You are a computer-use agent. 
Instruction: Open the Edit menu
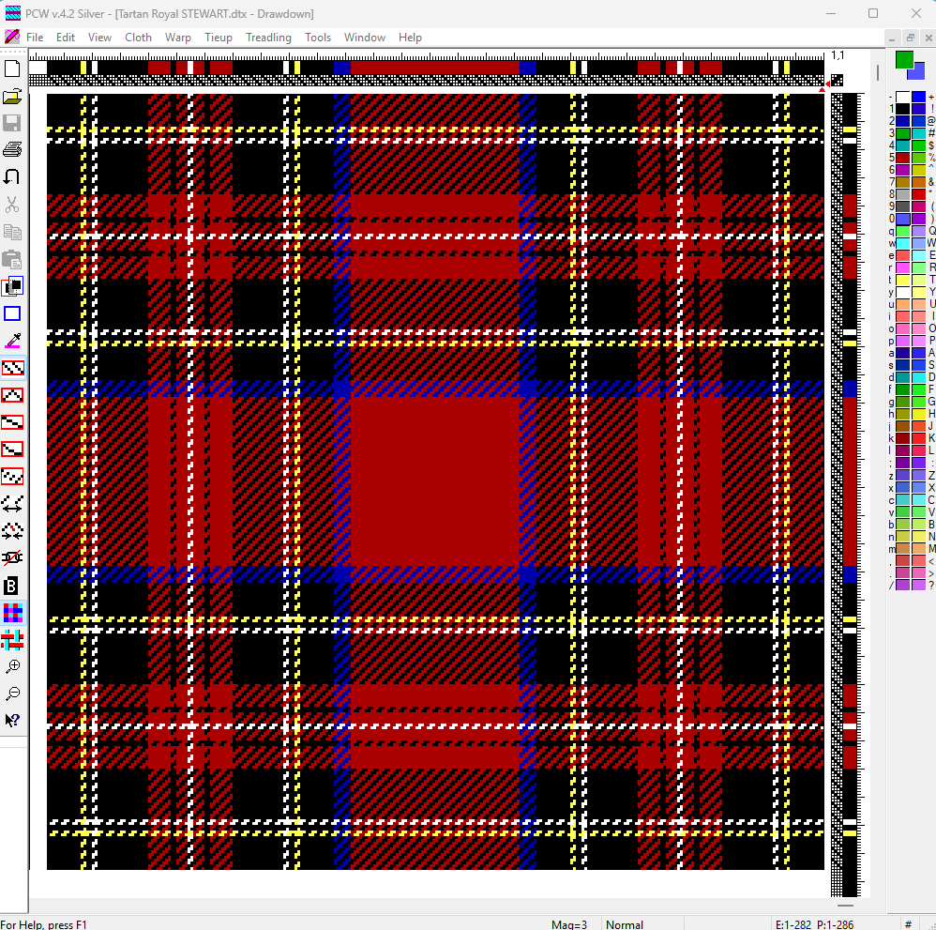pos(65,37)
